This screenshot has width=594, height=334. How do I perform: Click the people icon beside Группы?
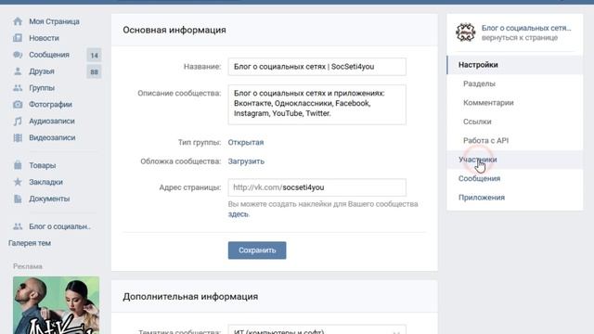18,88
